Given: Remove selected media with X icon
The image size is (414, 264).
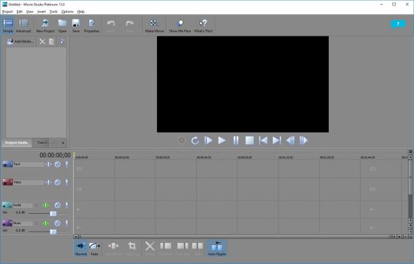Looking at the screenshot, I should (x=42, y=41).
